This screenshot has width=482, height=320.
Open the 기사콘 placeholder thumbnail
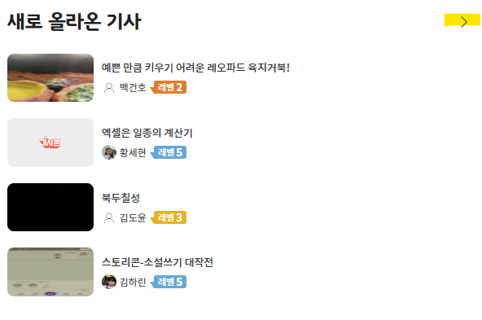50,142
